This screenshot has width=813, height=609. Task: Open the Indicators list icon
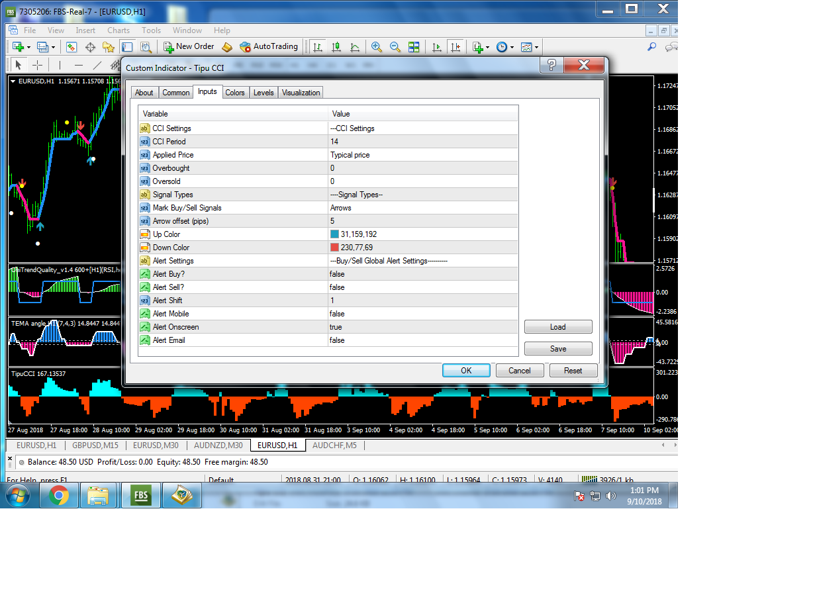(478, 47)
